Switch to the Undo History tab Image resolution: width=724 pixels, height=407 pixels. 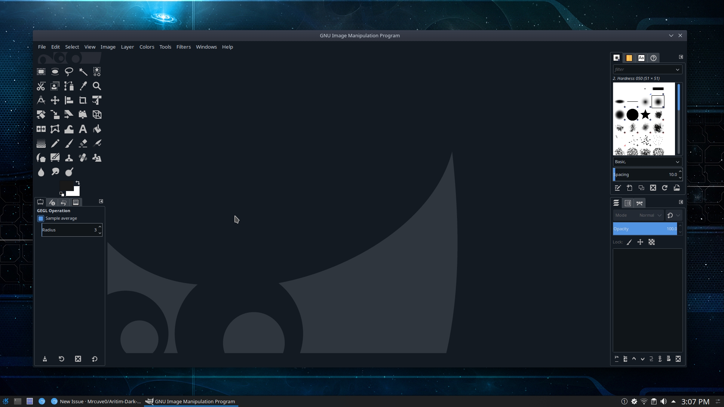click(64, 202)
